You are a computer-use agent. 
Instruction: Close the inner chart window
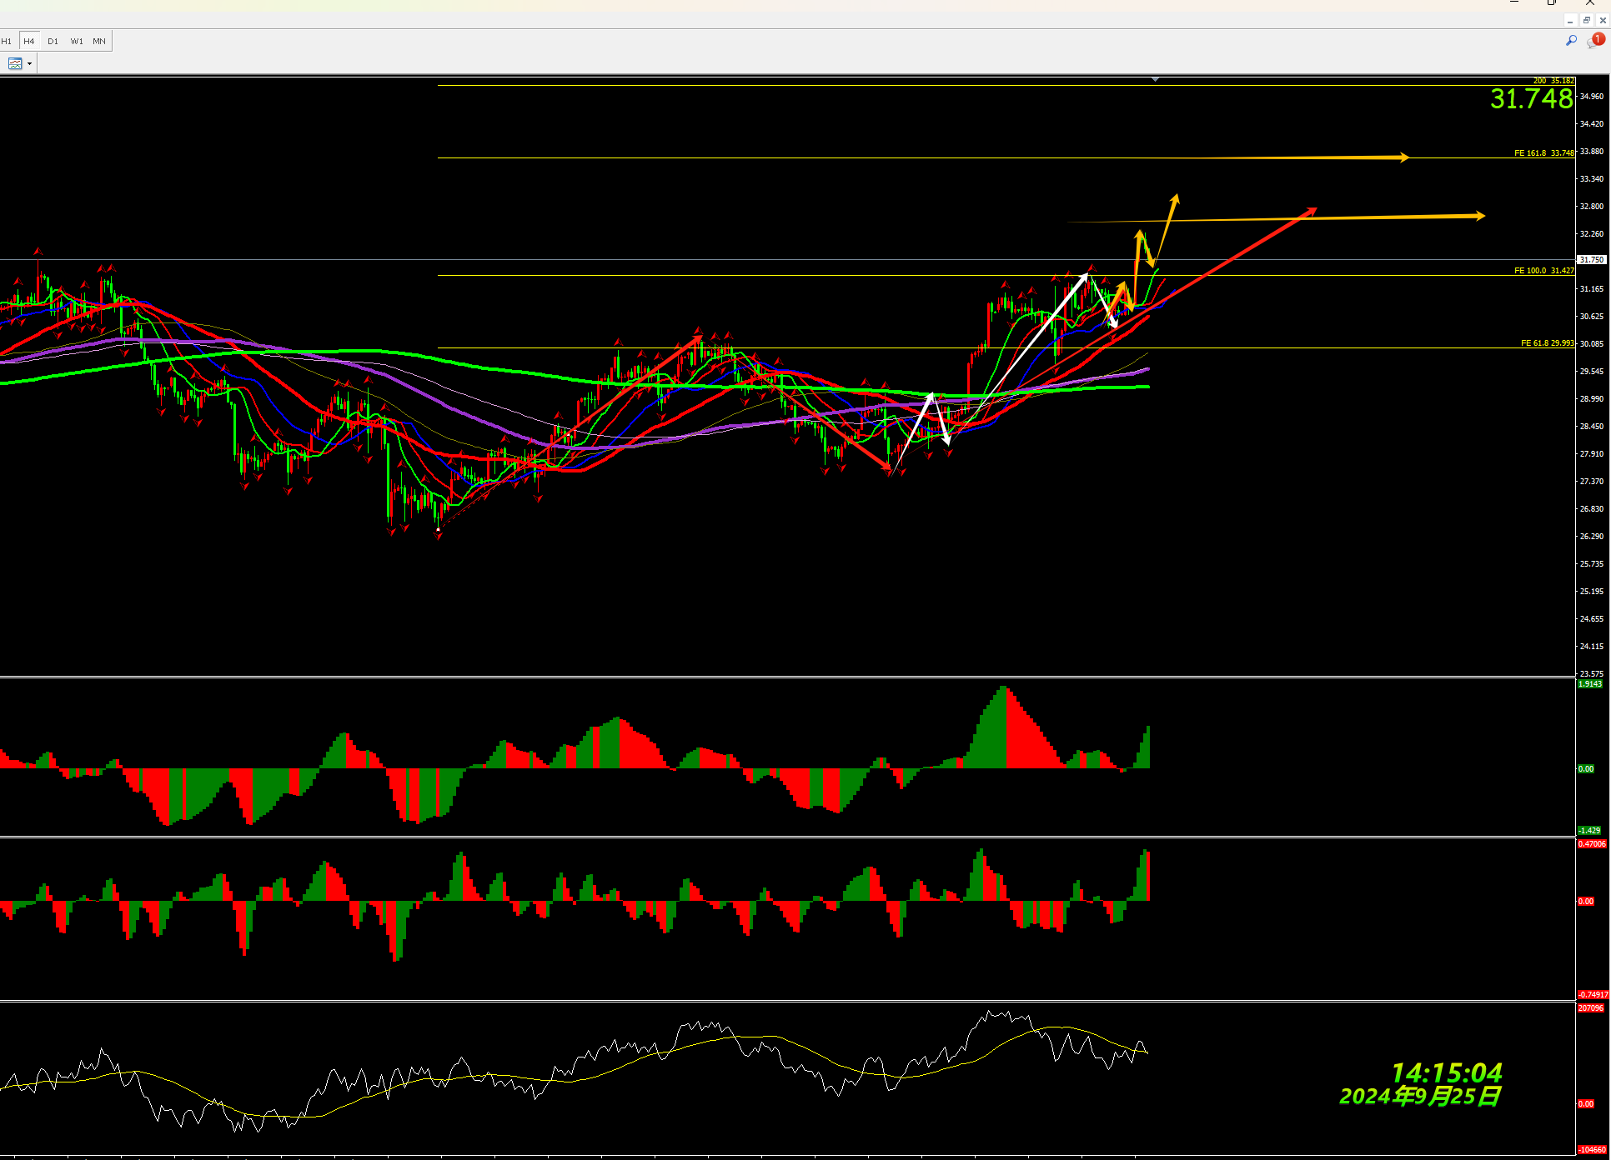[x=1602, y=21]
